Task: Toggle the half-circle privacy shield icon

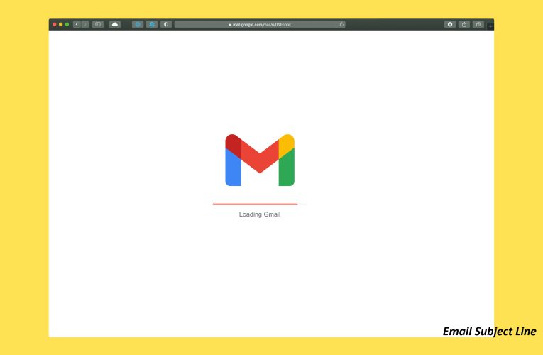Action: 166,24
